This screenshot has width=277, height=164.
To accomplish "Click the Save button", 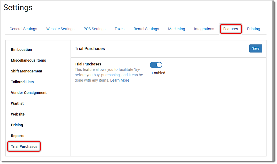I will 256,48.
